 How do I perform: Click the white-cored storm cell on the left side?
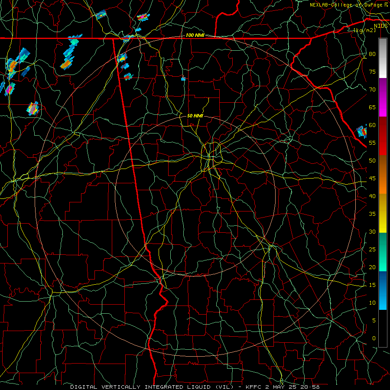coord(33,109)
